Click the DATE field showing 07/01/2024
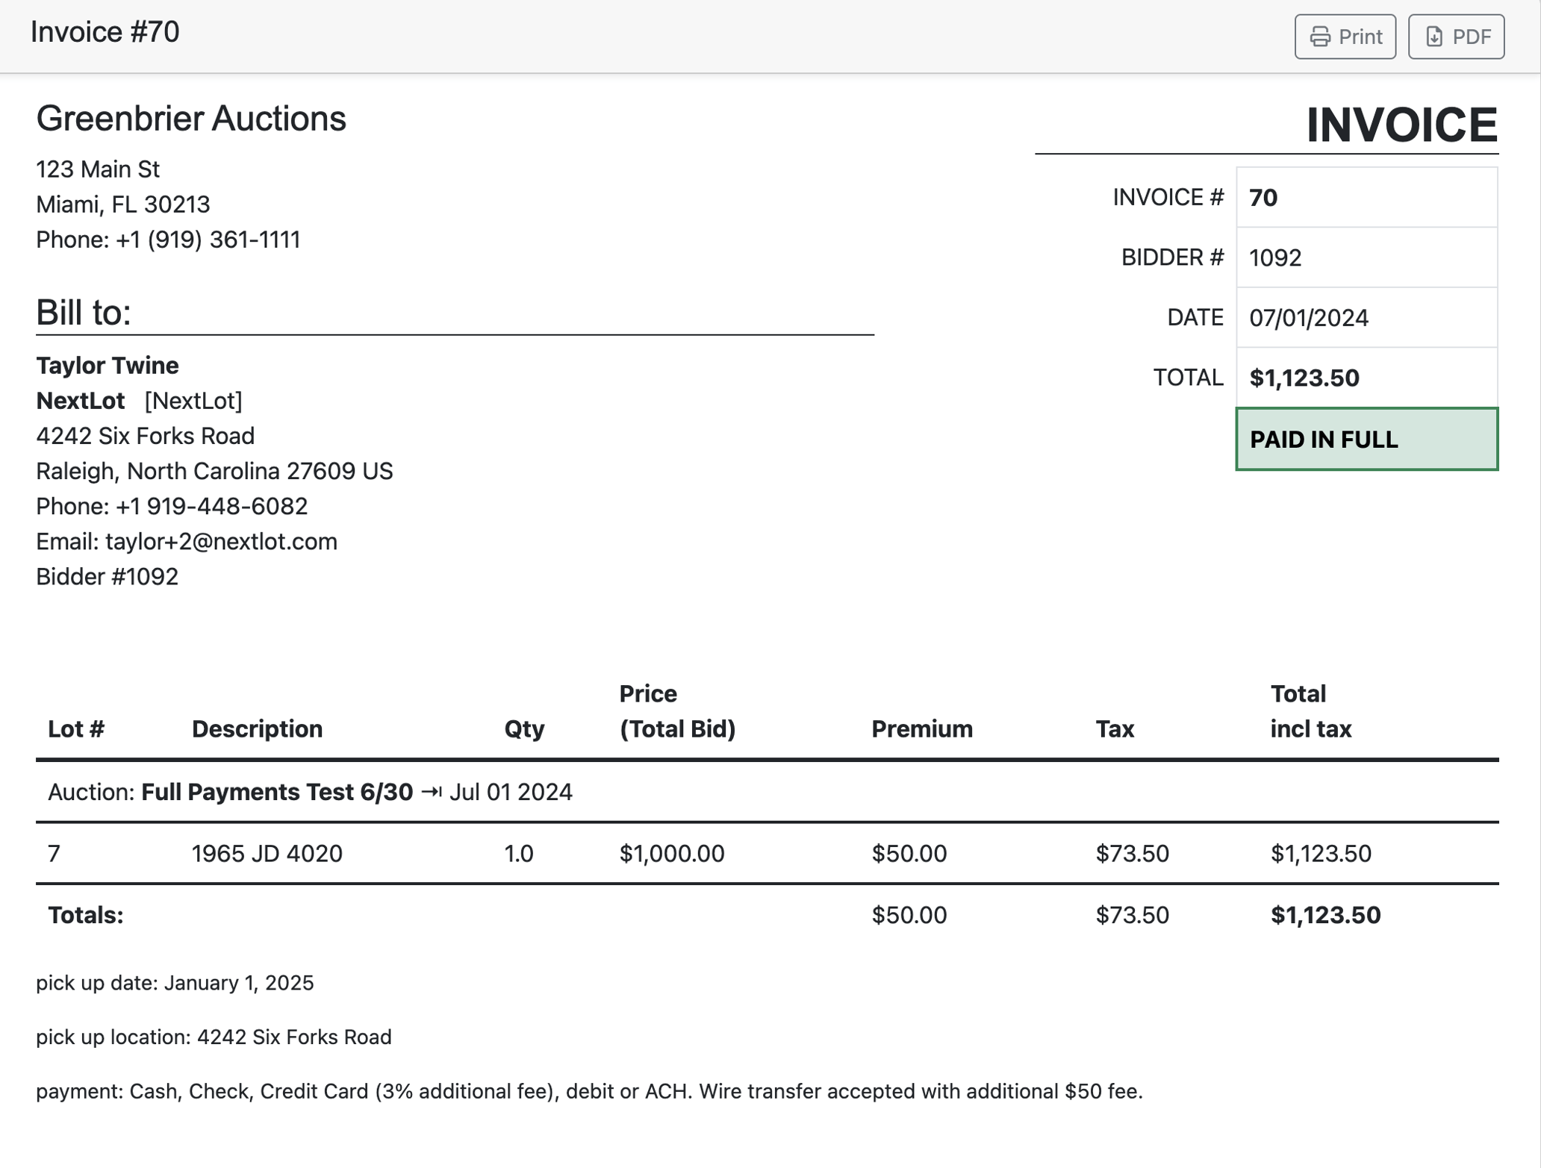The height and width of the screenshot is (1168, 1541). coord(1310,317)
